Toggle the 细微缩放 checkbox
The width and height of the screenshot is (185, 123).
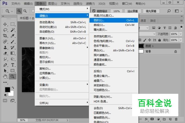tap(94, 11)
